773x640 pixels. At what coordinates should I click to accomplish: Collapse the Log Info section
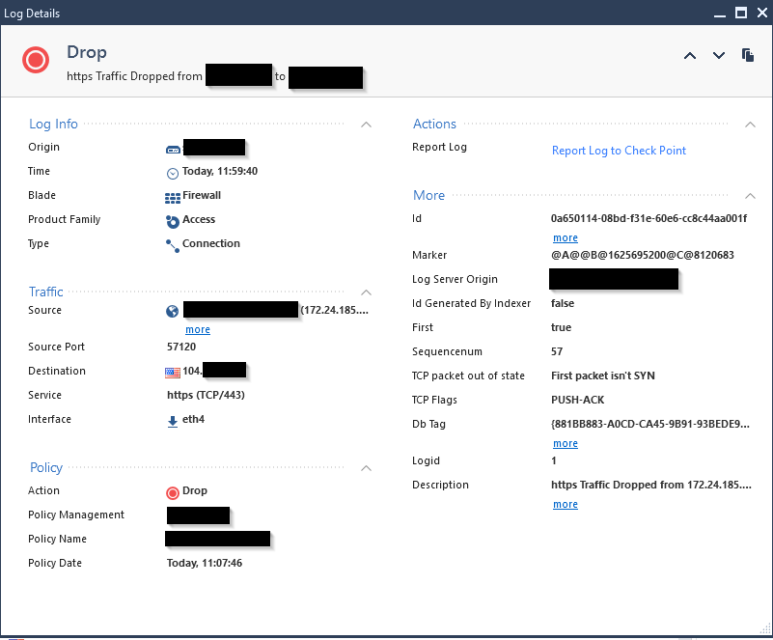tap(366, 125)
